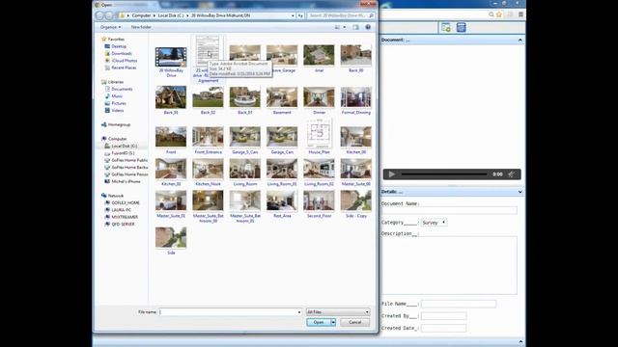Viewport: 618px width, 347px height.
Task: Click the browser magnifier search icon
Action: (x=492, y=14)
